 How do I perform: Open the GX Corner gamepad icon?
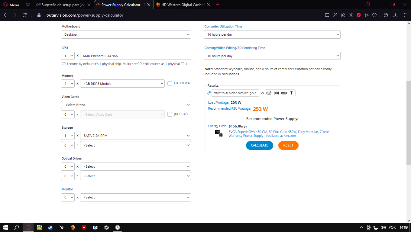tap(28, 5)
